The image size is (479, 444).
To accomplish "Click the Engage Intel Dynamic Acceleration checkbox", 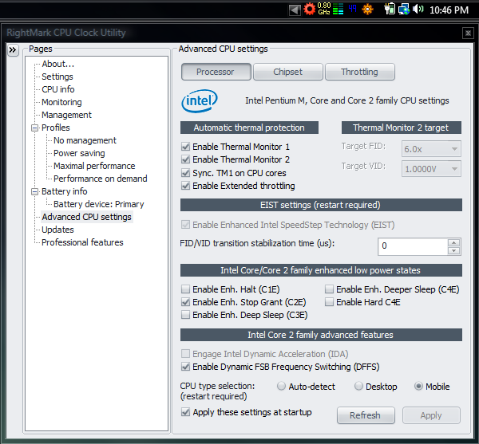I will [x=185, y=354].
